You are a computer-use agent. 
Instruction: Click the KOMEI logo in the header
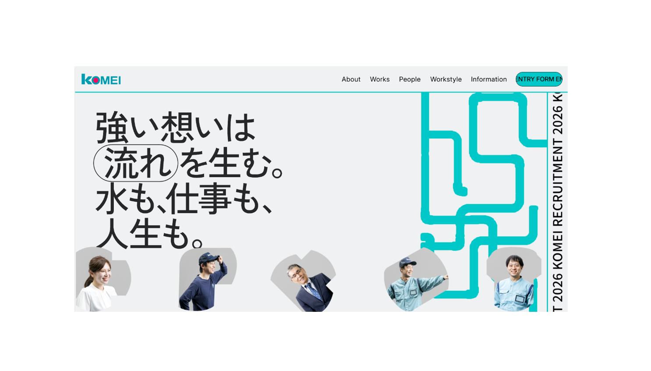[101, 79]
